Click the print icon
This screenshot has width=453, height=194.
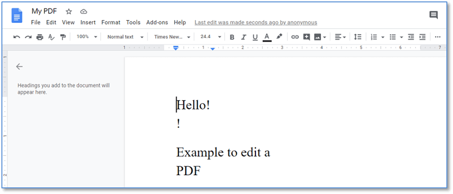click(40, 37)
